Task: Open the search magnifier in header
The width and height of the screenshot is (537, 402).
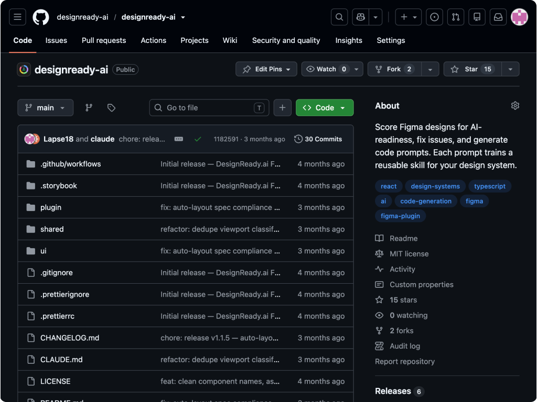Action: point(339,17)
